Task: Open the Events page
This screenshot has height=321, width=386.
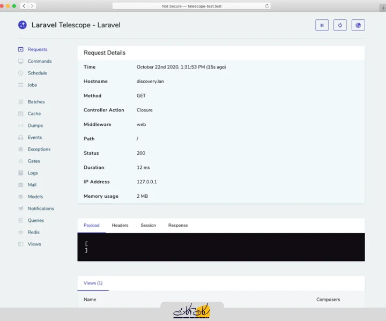Action: click(x=35, y=137)
